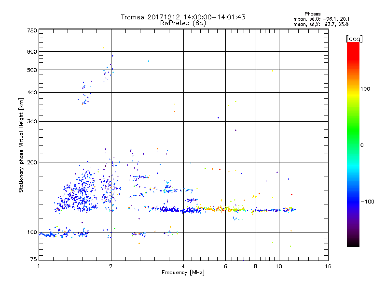Pick the black bottom of the colorbar
386x290 pixels.
point(353,243)
